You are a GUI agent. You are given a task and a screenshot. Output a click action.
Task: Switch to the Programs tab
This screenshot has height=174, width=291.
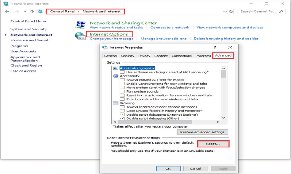[203, 56]
